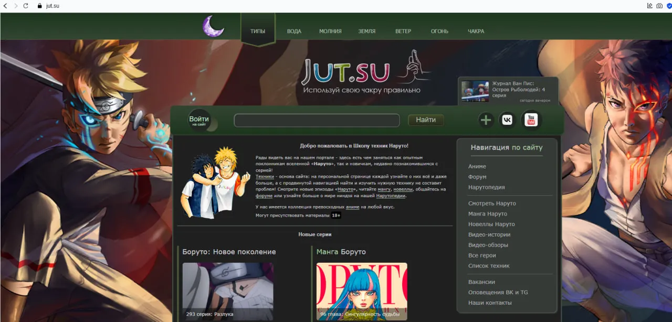Viewport: 672px width, 322px height.
Task: Open the YouTube channel icon
Action: pyautogui.click(x=531, y=120)
